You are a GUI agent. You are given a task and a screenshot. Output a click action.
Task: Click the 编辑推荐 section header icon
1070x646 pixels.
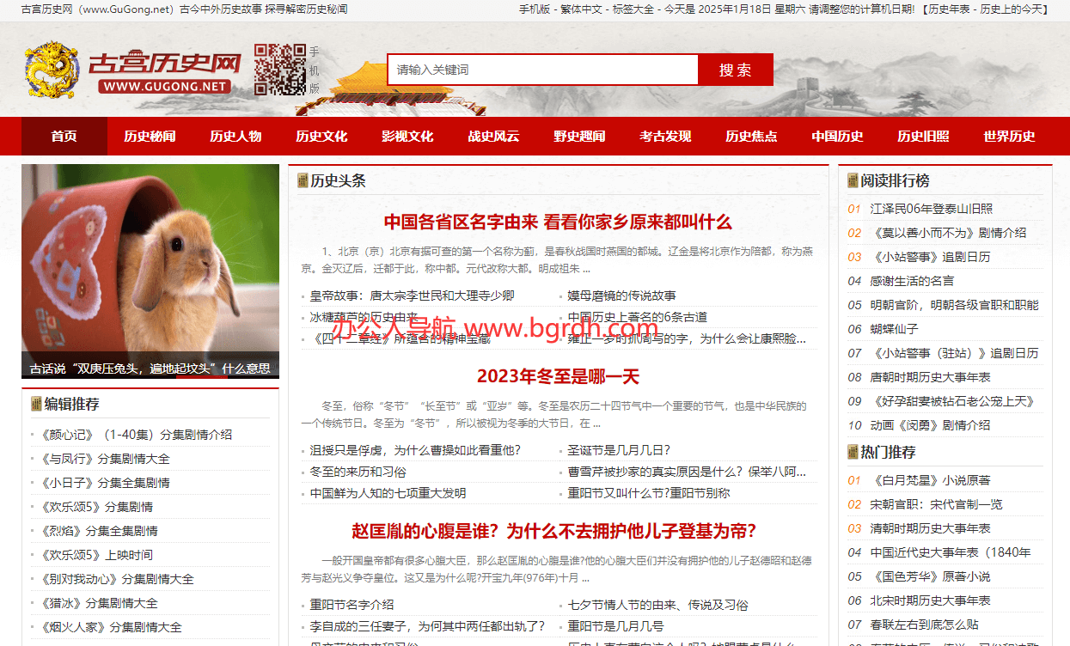[36, 404]
